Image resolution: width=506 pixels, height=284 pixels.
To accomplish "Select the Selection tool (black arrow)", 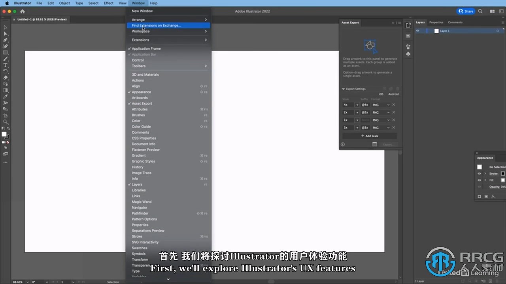I will pyautogui.click(x=6, y=27).
